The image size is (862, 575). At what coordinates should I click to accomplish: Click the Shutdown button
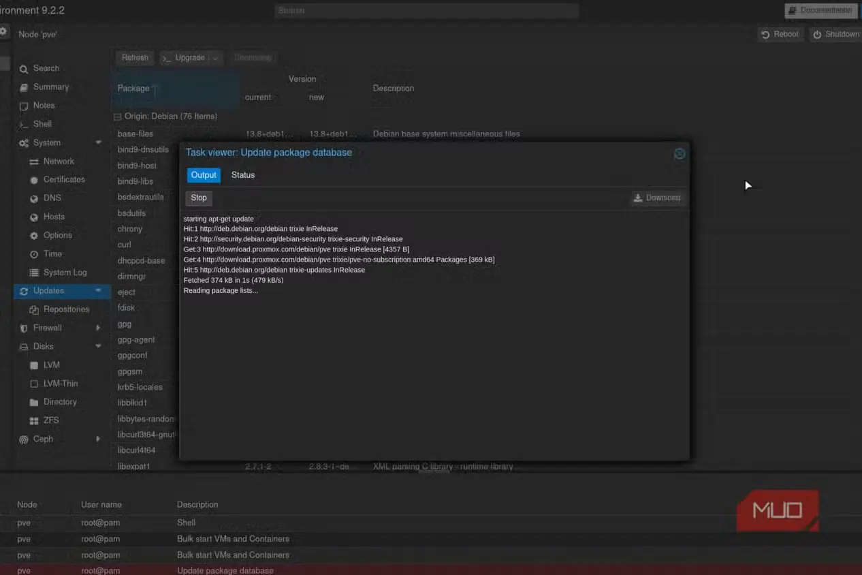coord(835,35)
